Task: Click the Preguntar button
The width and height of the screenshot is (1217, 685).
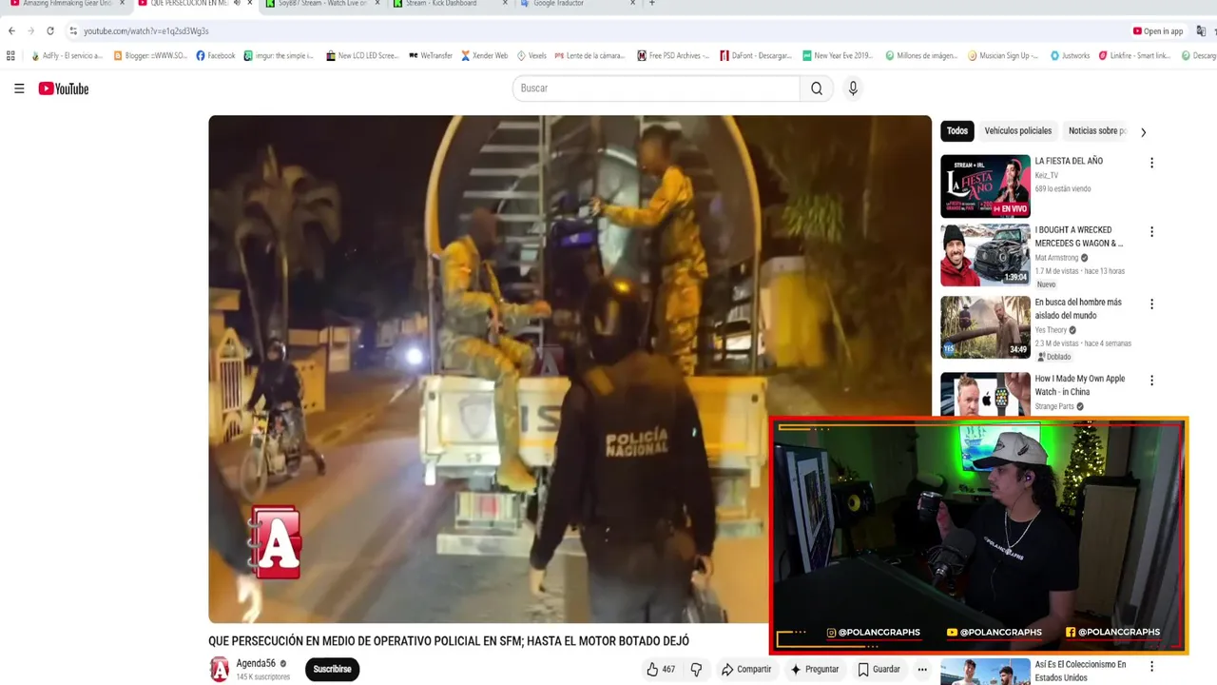Action: pos(815,669)
